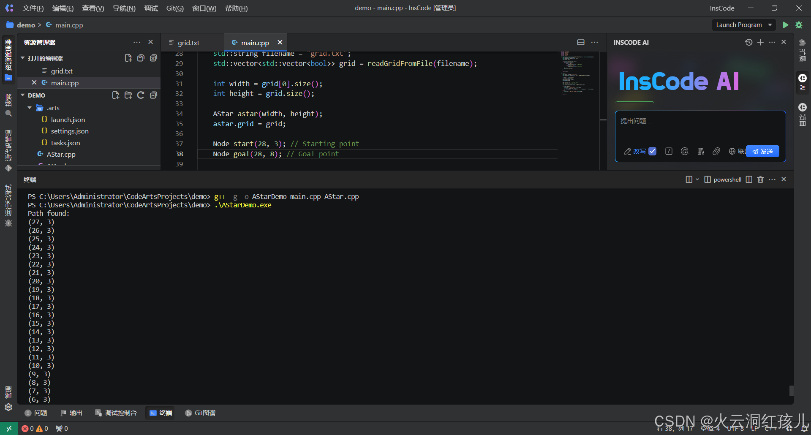Split the powershell terminal

pos(749,179)
